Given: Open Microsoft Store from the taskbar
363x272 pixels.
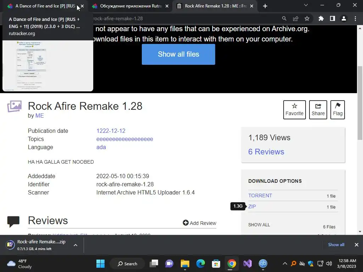Looking at the screenshot, I should [216, 263].
